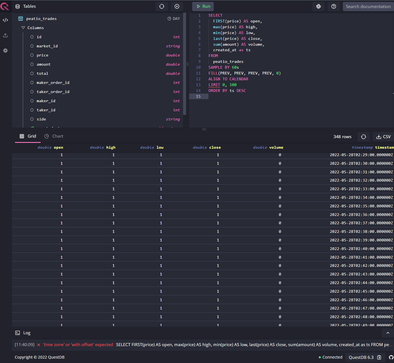Select the radio circle next to side column
Screen dimensions: 394x363
[32, 119]
